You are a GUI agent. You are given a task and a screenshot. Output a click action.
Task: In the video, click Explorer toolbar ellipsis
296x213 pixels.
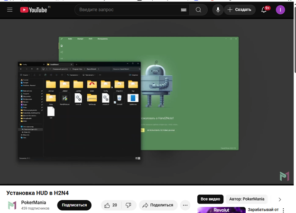pos(100,75)
